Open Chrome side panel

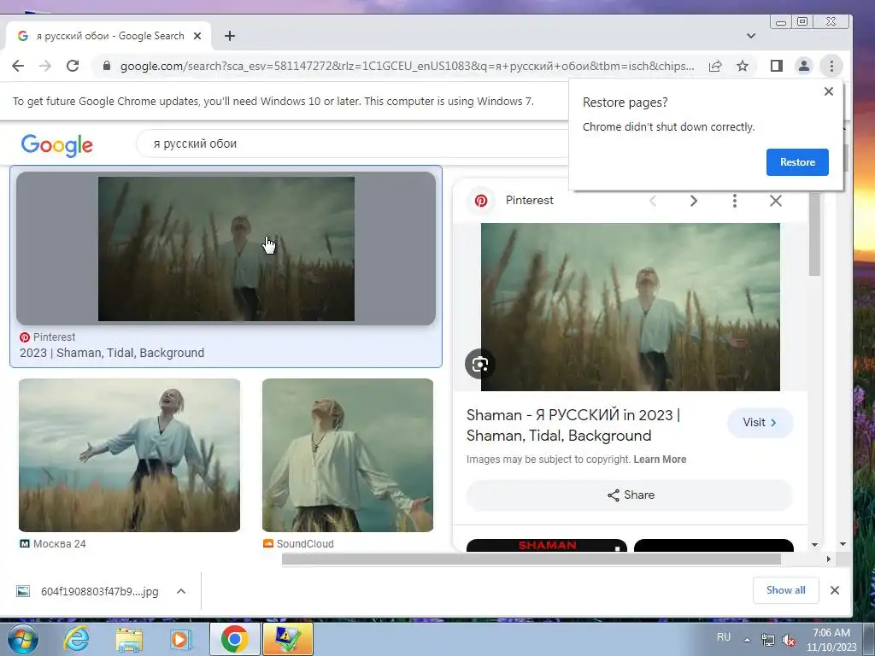pos(776,66)
